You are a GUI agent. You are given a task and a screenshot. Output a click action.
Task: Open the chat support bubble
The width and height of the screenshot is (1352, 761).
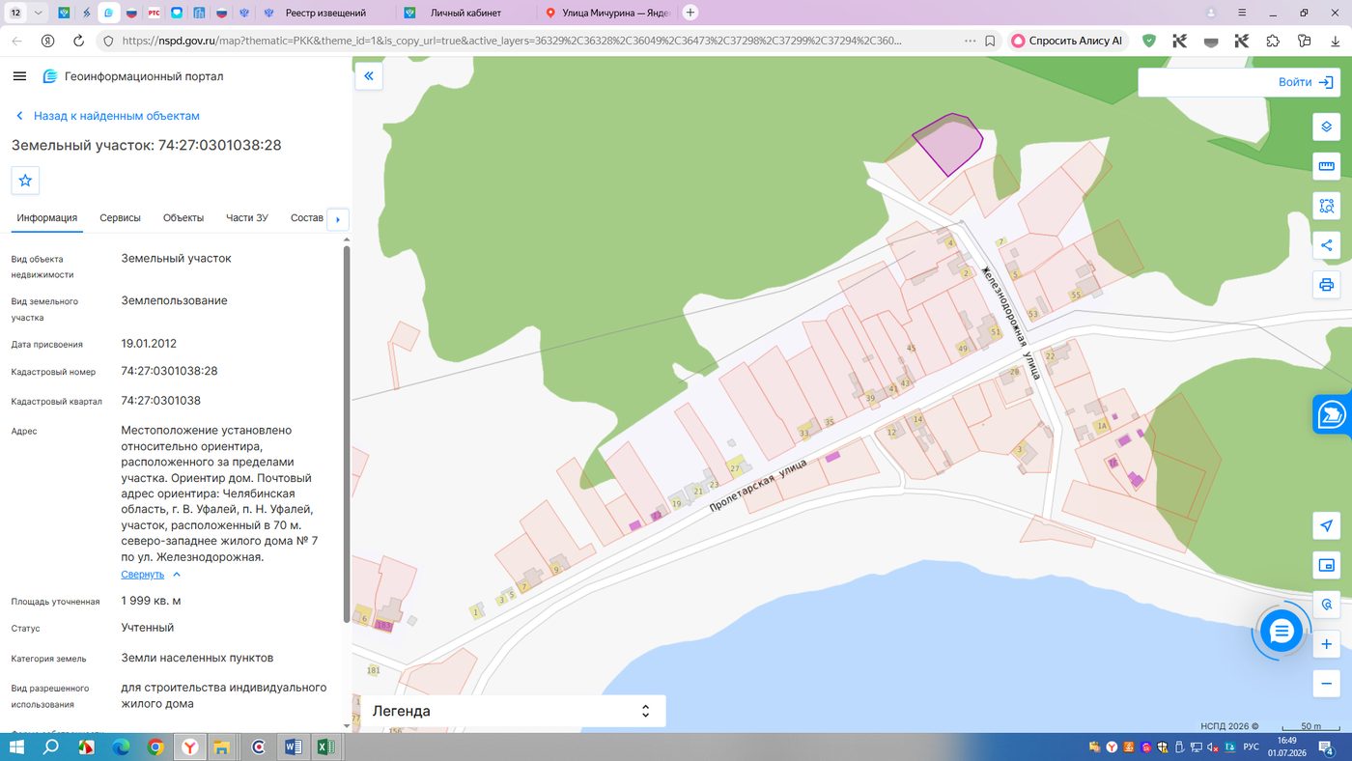pyautogui.click(x=1282, y=632)
